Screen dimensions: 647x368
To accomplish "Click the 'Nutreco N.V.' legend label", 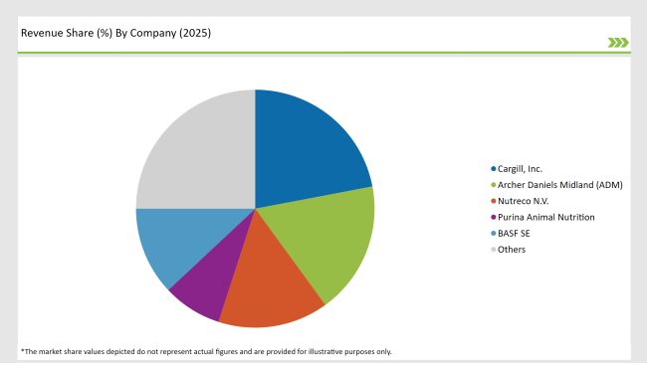I will 524,201.
